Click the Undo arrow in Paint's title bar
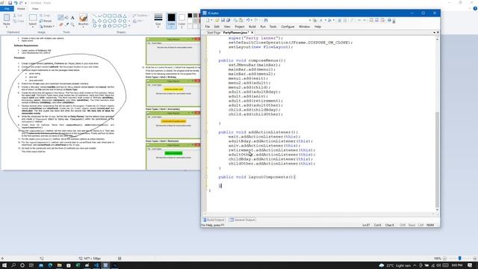Viewport: 478px width, 269px height. click(15, 3)
